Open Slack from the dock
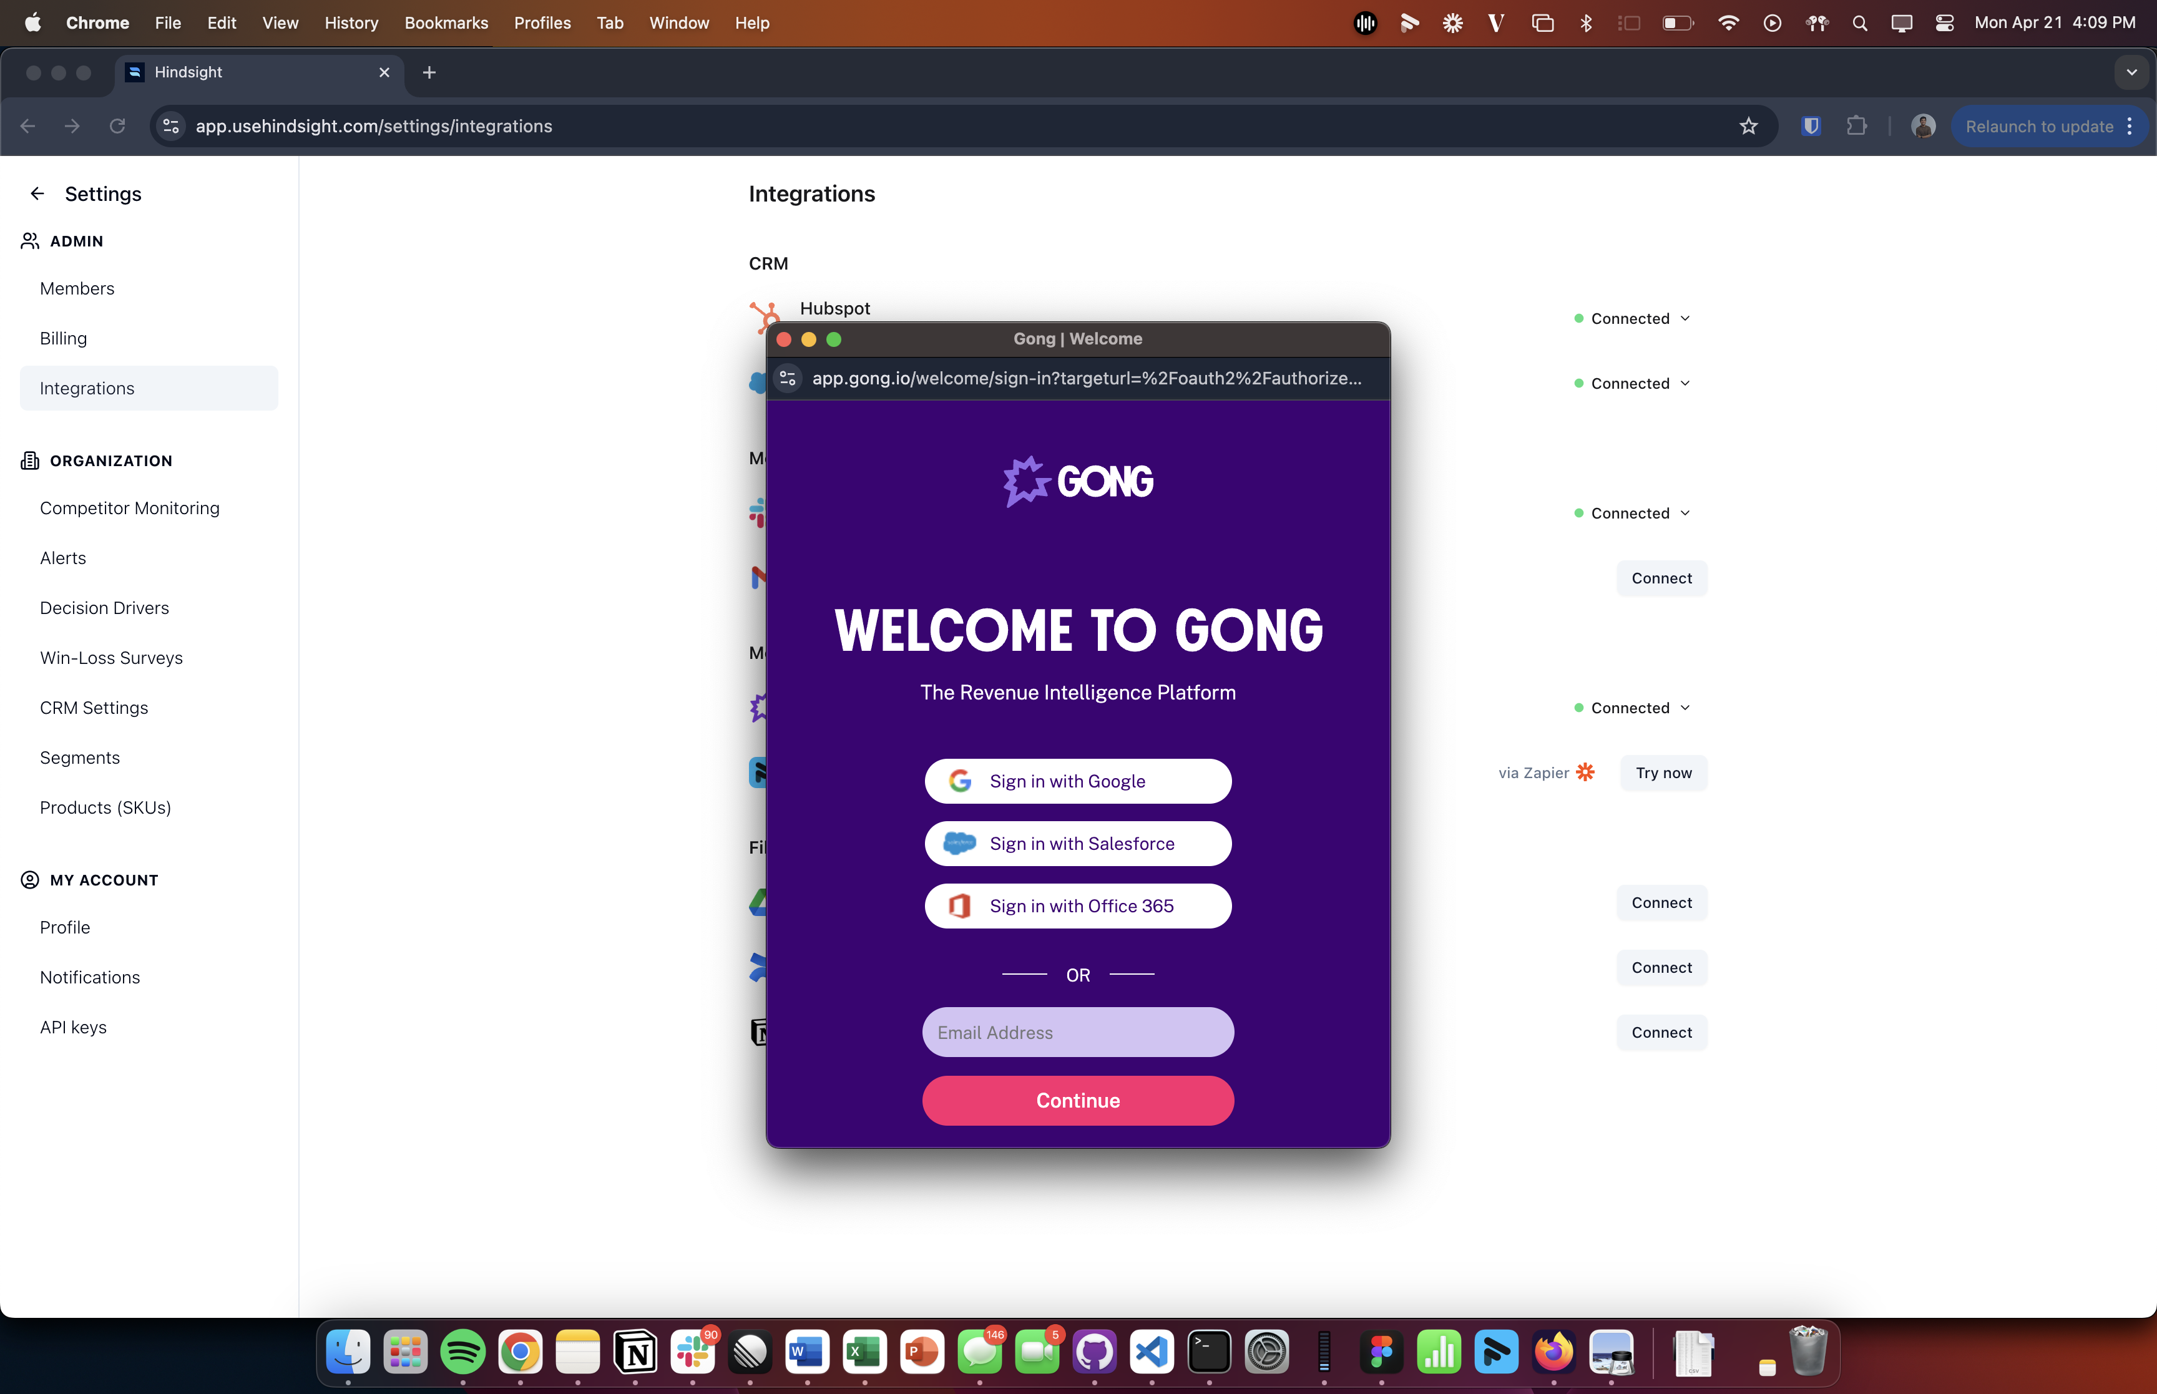Image resolution: width=2157 pixels, height=1394 pixels. (x=692, y=1352)
